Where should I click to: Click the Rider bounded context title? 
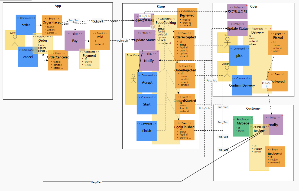click(253, 6)
